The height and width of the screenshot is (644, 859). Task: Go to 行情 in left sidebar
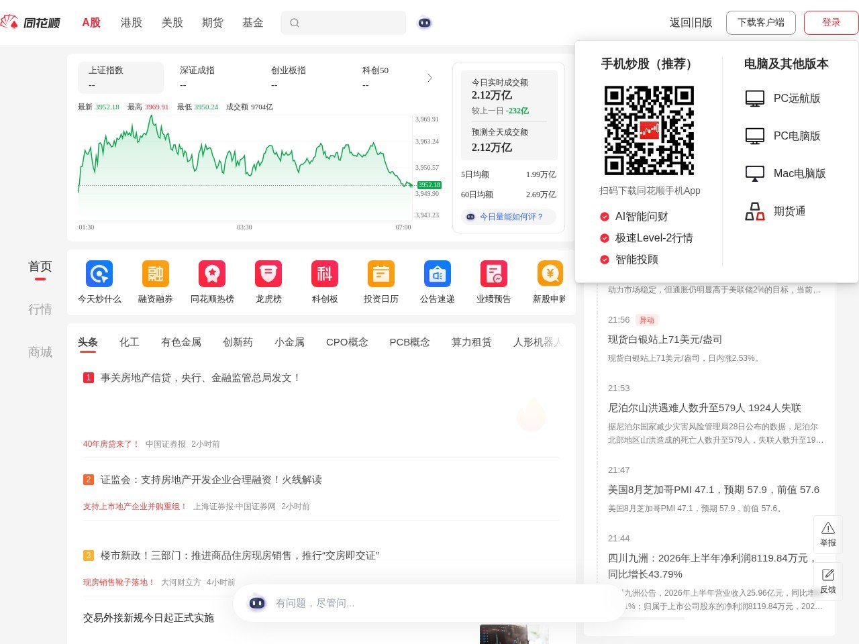40,309
